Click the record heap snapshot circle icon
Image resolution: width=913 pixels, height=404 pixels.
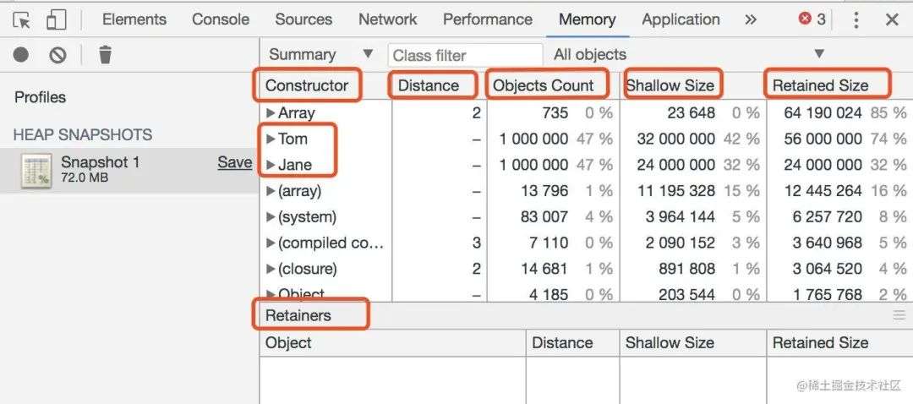[x=21, y=55]
